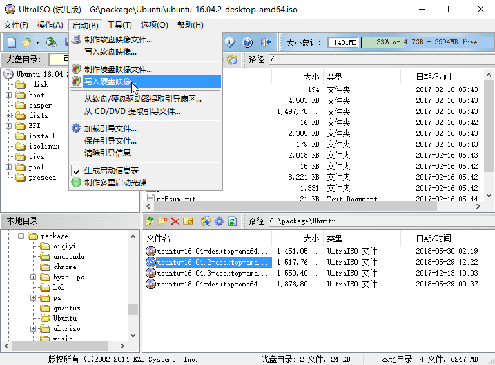Click the floppy icon beside 制作软盘映像文件
Screen dimensions: 495x365
coord(76,39)
